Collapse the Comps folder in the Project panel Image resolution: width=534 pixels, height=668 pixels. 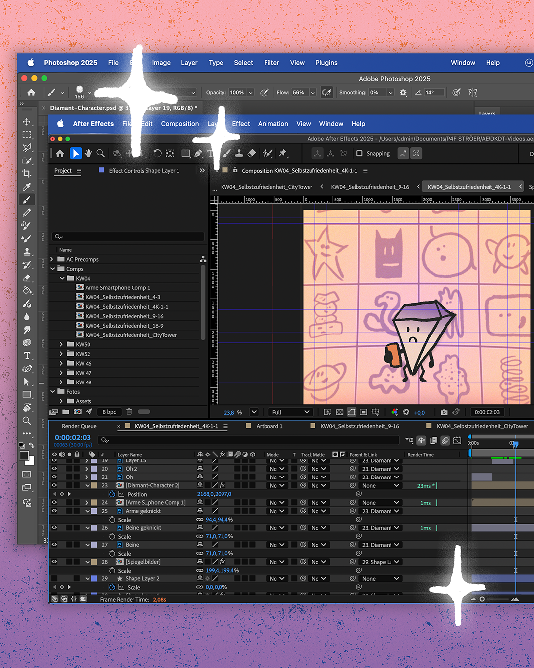pos(53,269)
